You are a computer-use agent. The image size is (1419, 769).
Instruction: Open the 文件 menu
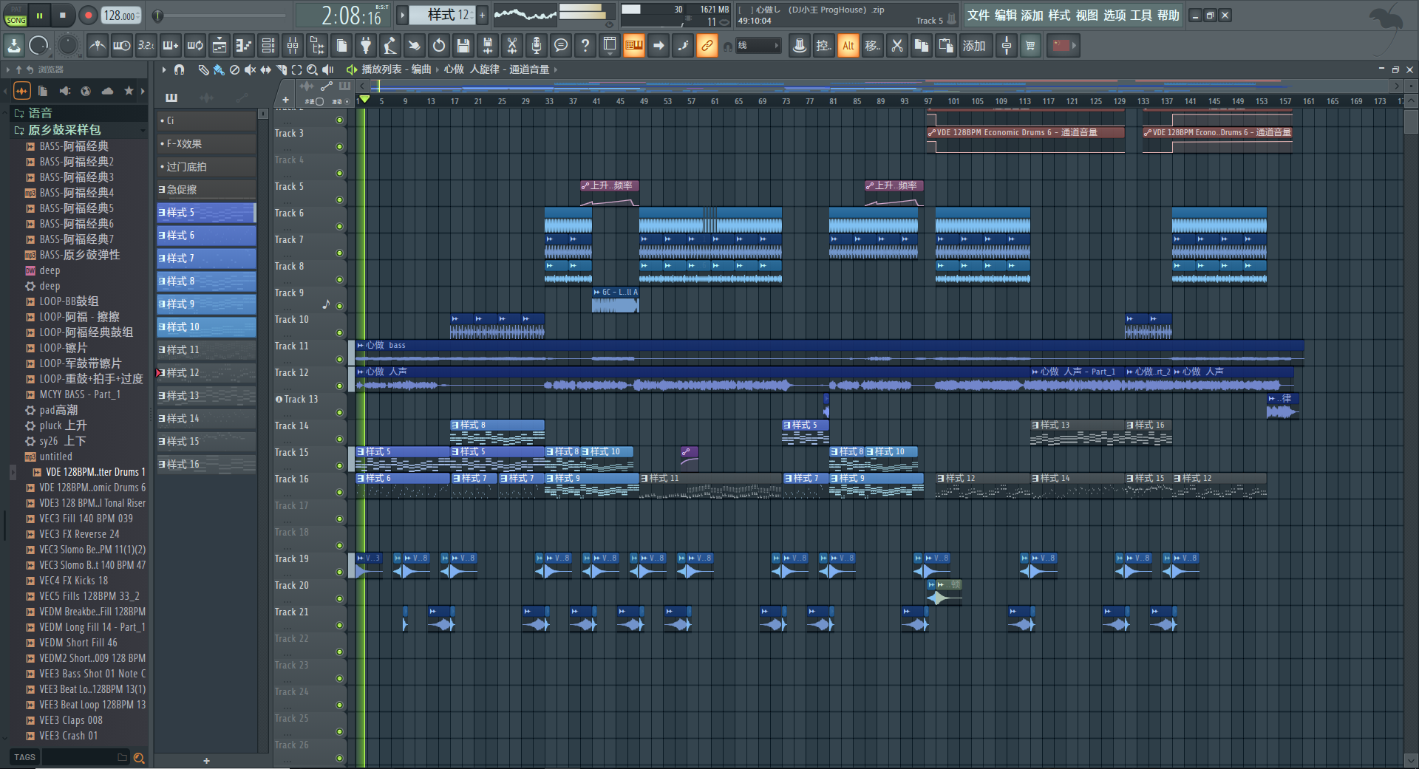click(978, 16)
